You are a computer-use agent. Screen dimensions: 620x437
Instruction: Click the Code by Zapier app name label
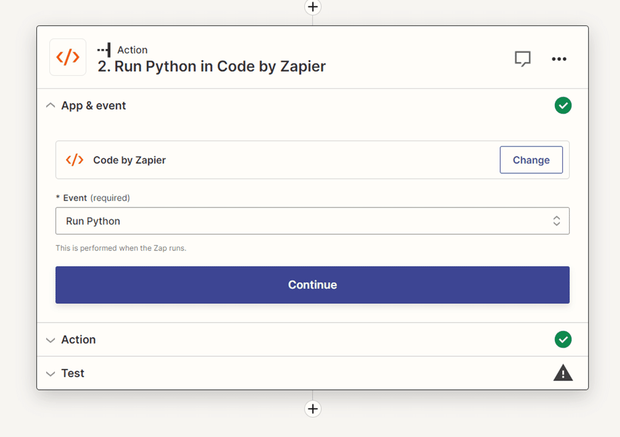coord(129,160)
